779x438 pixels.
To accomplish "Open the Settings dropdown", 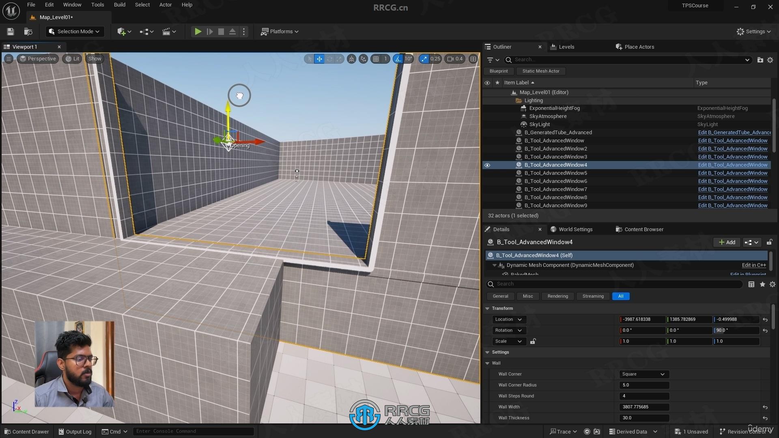I will tap(753, 32).
